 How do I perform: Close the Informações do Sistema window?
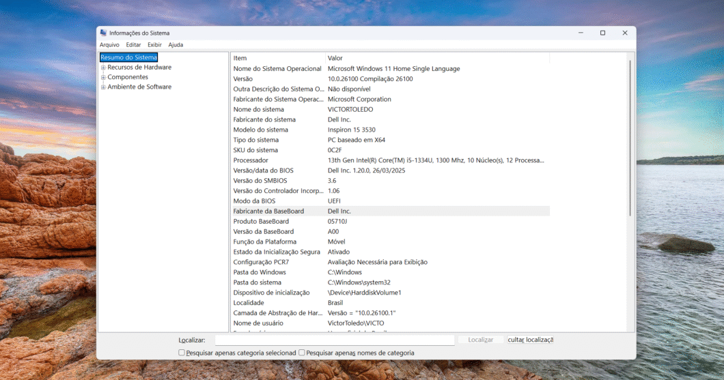pyautogui.click(x=625, y=33)
